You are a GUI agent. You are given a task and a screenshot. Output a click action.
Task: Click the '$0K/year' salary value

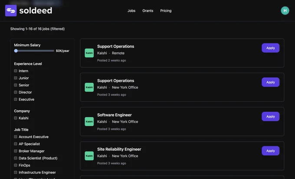click(x=62, y=51)
